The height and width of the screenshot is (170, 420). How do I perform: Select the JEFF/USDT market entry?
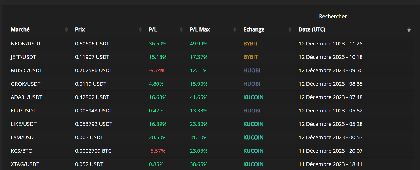tap(23, 57)
